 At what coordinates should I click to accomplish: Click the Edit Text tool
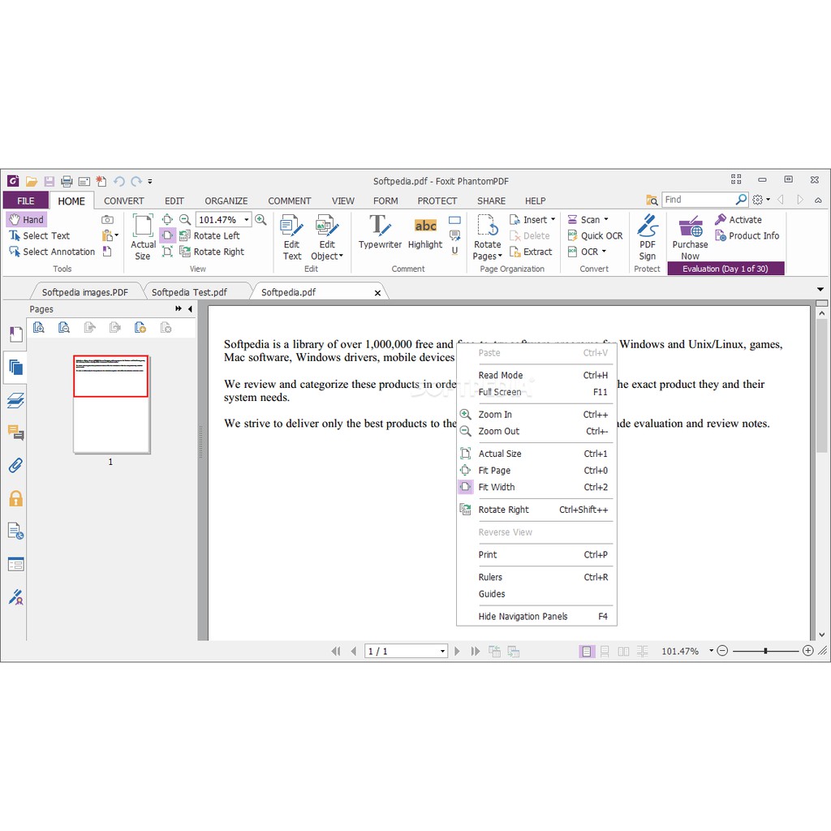(292, 236)
